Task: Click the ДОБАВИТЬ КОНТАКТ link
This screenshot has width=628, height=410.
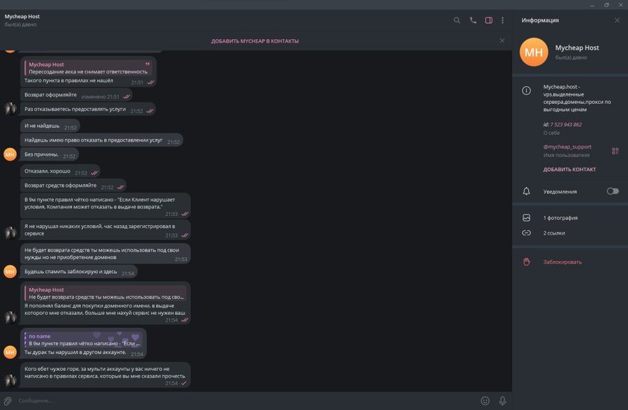Action: point(569,170)
